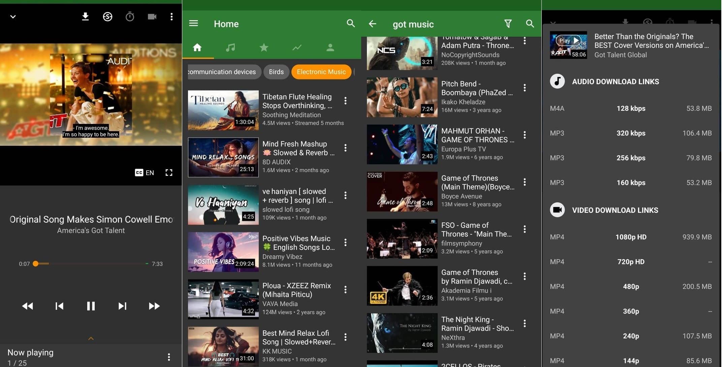Open the sleep timer icon

[130, 16]
